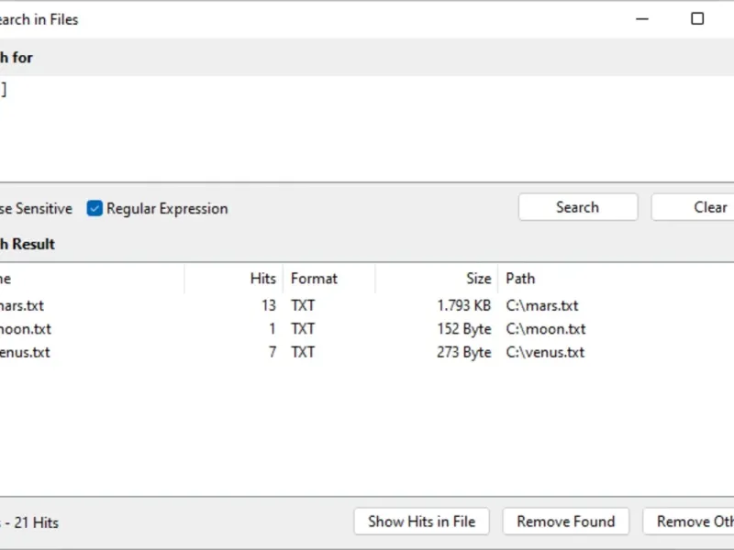Maximize the Search in Files window
Image resolution: width=734 pixels, height=550 pixels.
coord(697,18)
